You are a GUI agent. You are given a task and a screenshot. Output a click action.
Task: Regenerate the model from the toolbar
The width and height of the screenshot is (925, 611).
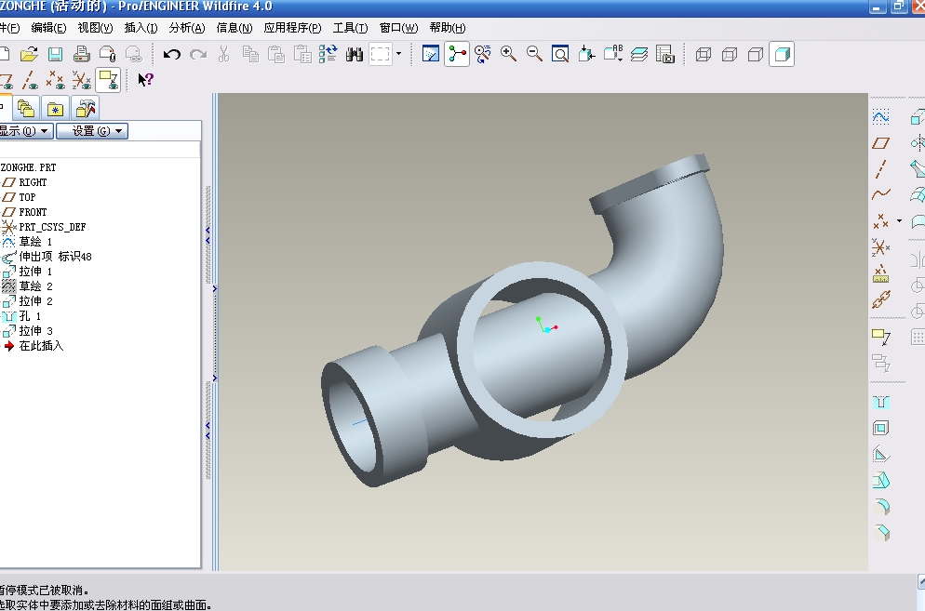click(328, 54)
